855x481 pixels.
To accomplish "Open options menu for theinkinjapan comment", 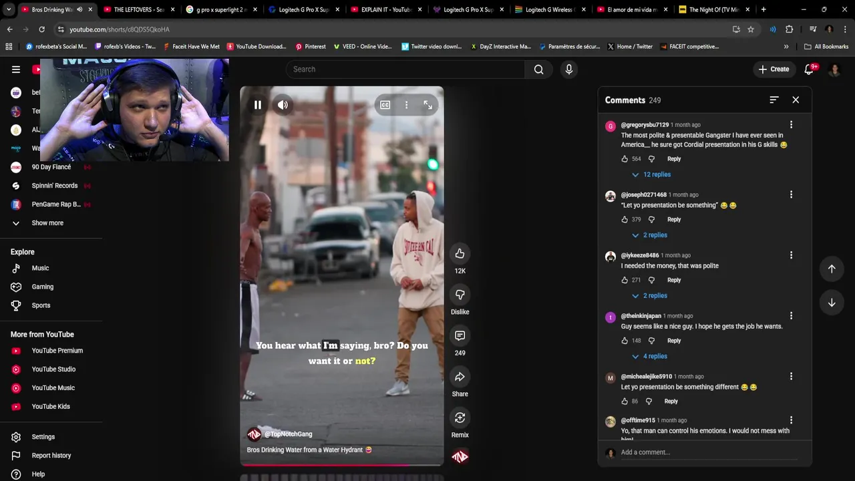I will tap(791, 316).
